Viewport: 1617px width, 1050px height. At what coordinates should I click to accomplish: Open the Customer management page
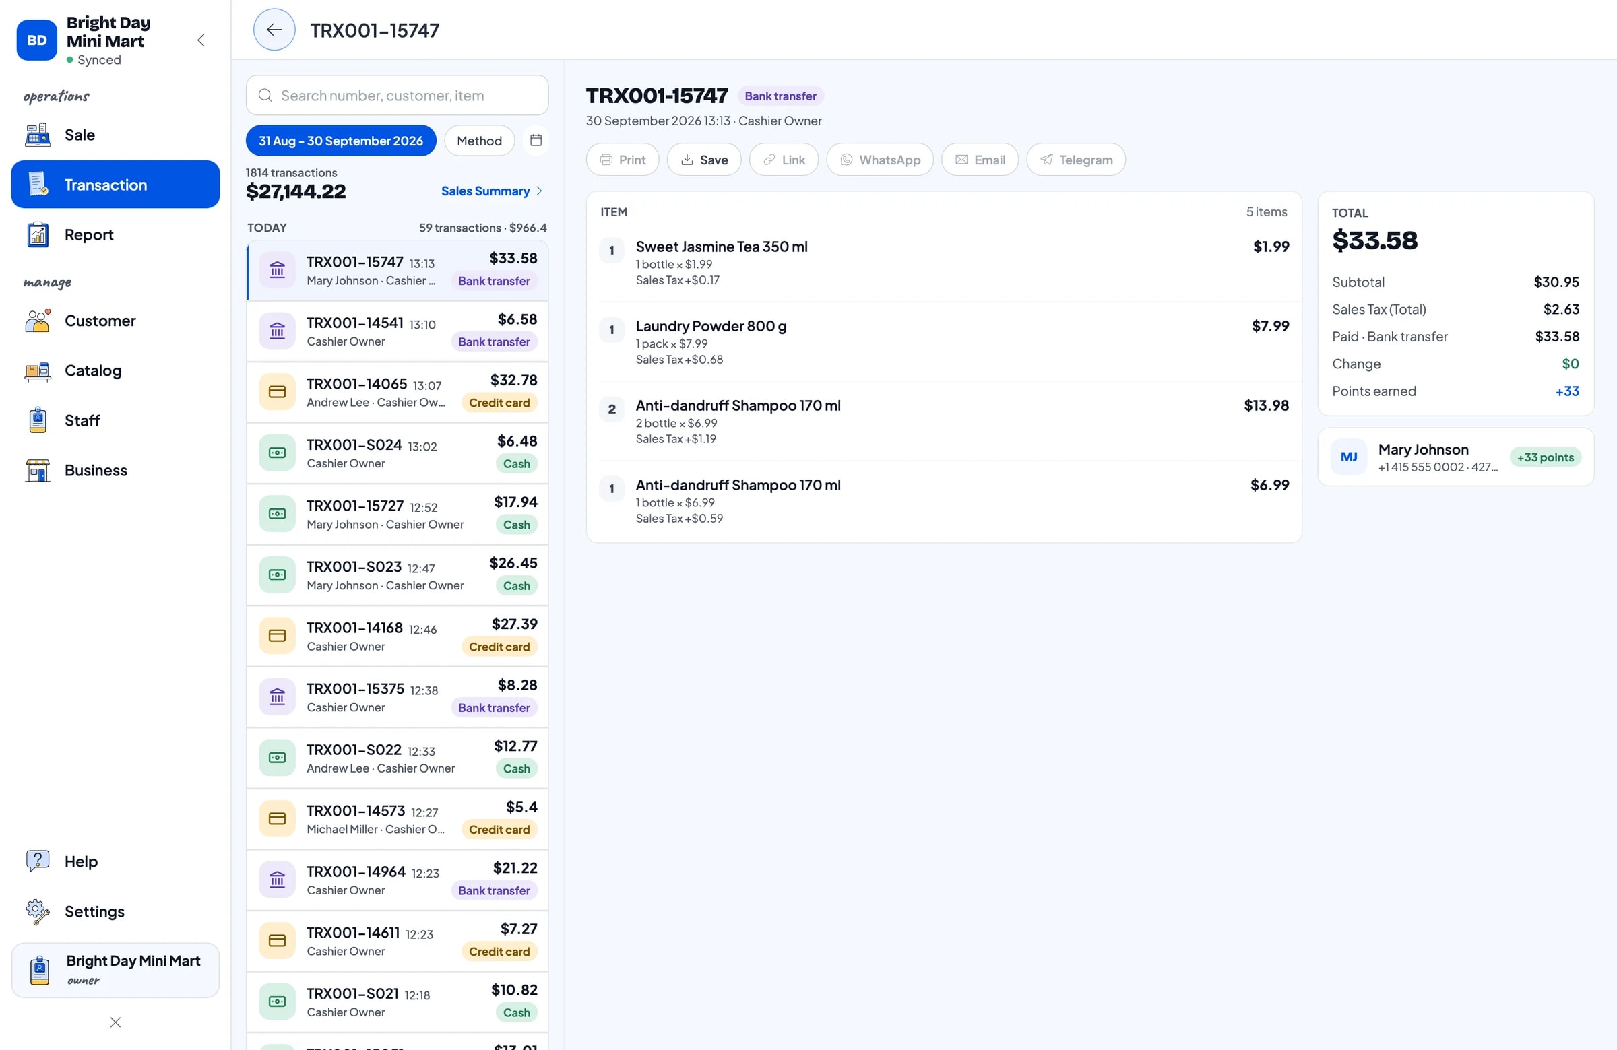tap(115, 321)
